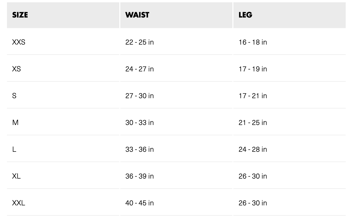347x218 pixels.
Task: Select the L size row label
Action: [x=14, y=149]
